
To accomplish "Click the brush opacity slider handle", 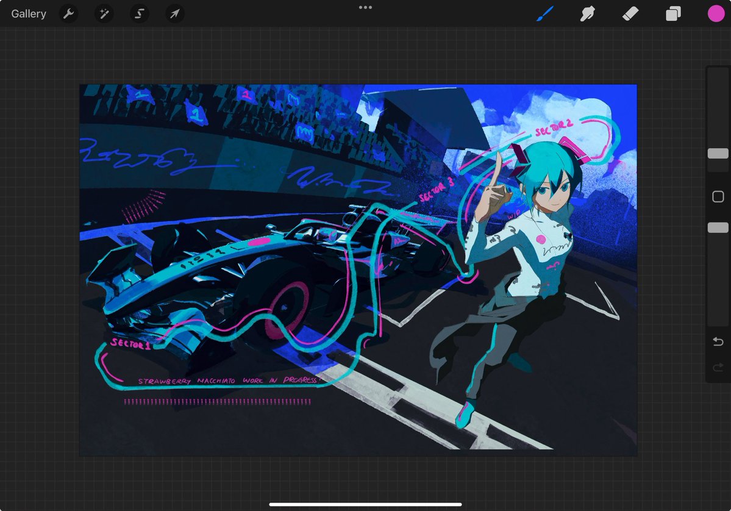I will (x=718, y=227).
